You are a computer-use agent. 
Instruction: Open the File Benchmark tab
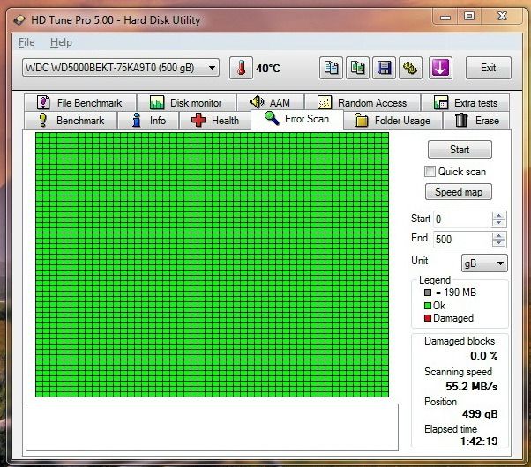80,102
